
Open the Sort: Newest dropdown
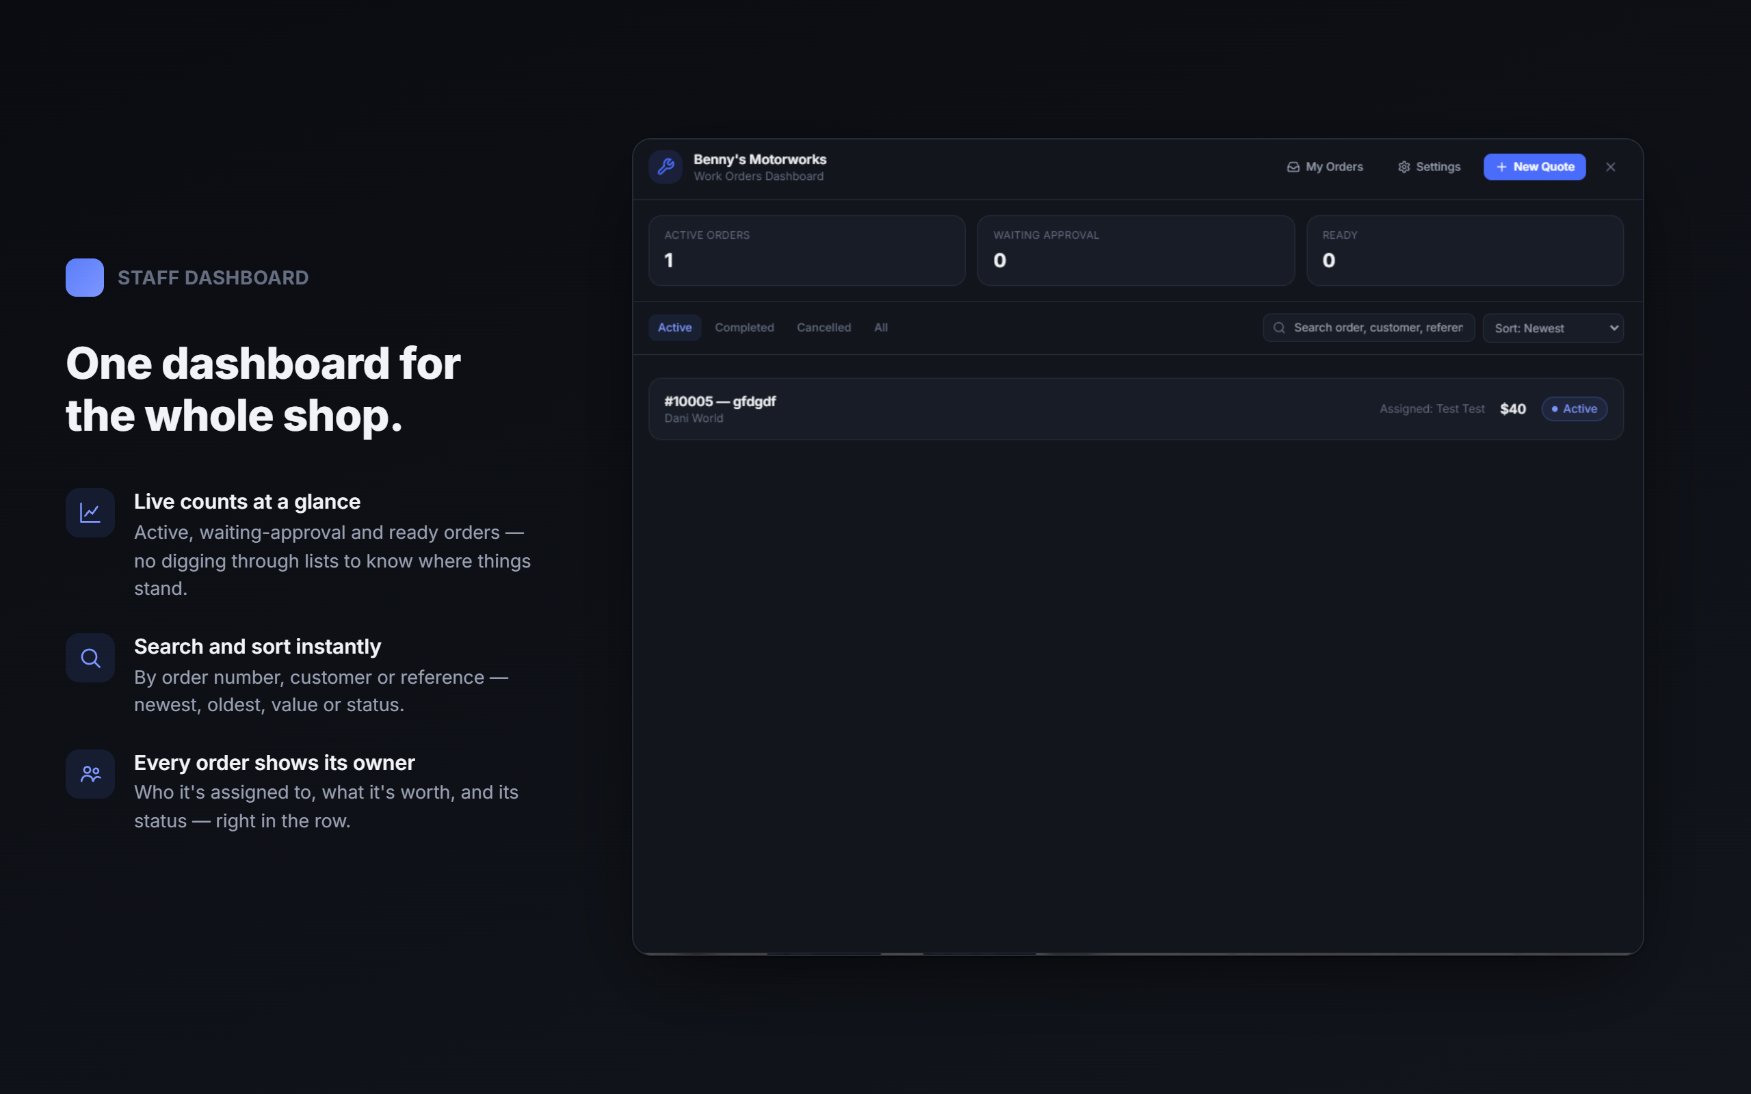1553,328
